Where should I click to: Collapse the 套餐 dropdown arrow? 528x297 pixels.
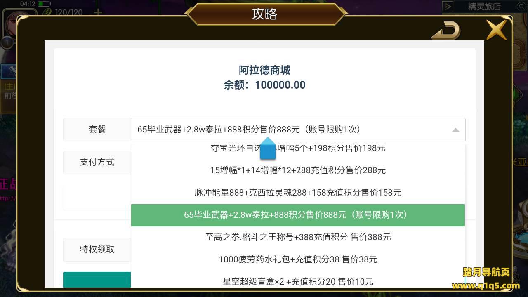coord(455,130)
